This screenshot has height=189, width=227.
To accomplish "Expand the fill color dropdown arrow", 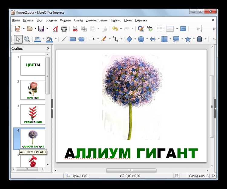I will [x=56, y=39].
